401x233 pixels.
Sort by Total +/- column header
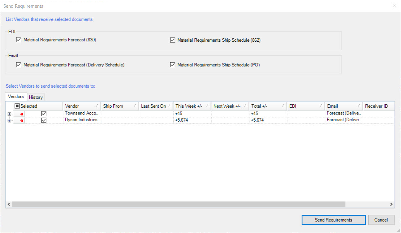268,106
